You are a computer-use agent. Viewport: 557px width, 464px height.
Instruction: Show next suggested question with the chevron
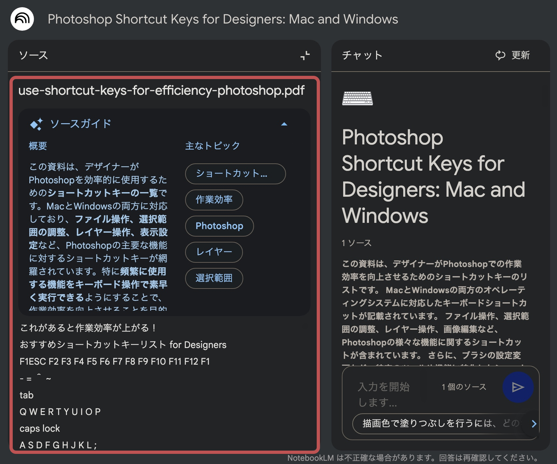(534, 424)
